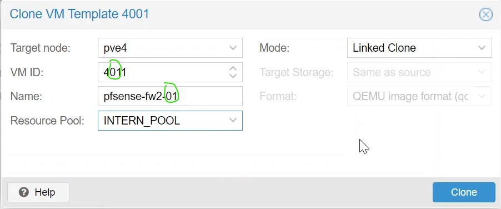Screen dimensions: 501x209
Task: Open the Mode dropdown arrow
Action: click(482, 48)
